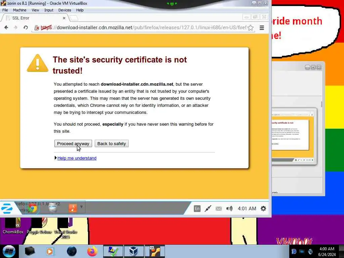Viewport: 344px width, 258px height.
Task: Open Firefox from the Windows taskbar
Action: [92, 251]
